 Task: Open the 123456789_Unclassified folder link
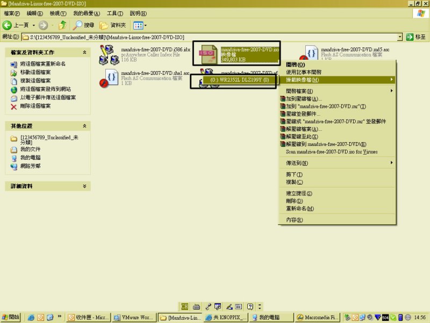(x=49, y=140)
